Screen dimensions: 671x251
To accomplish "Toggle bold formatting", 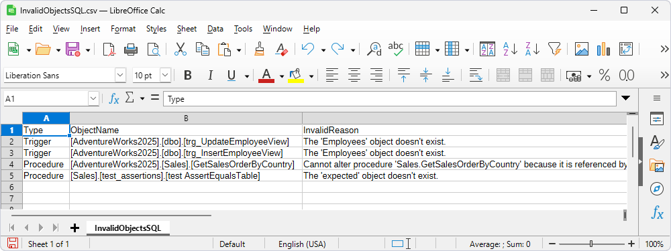I will [x=187, y=76].
